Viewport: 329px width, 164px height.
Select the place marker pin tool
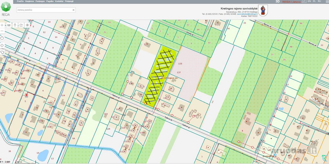click(15, 25)
